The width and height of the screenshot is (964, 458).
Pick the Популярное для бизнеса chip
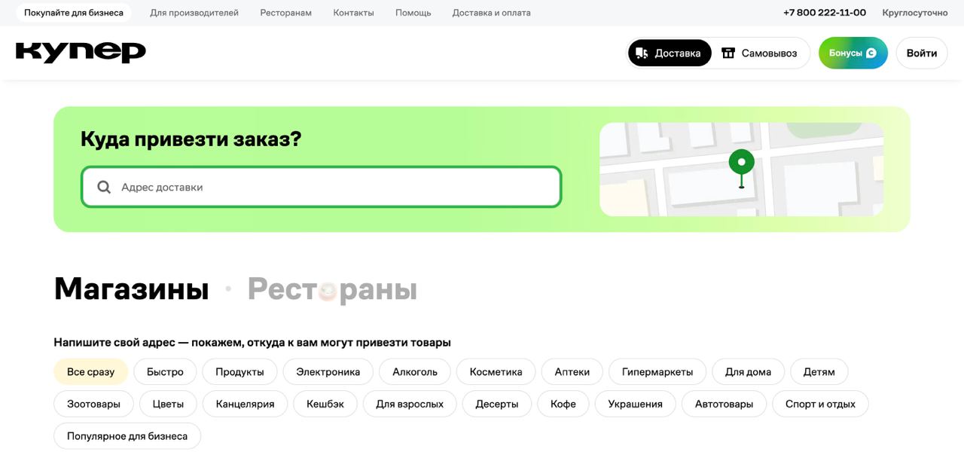point(127,436)
